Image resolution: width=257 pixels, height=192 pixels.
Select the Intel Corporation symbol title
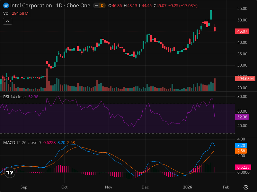(50, 5)
